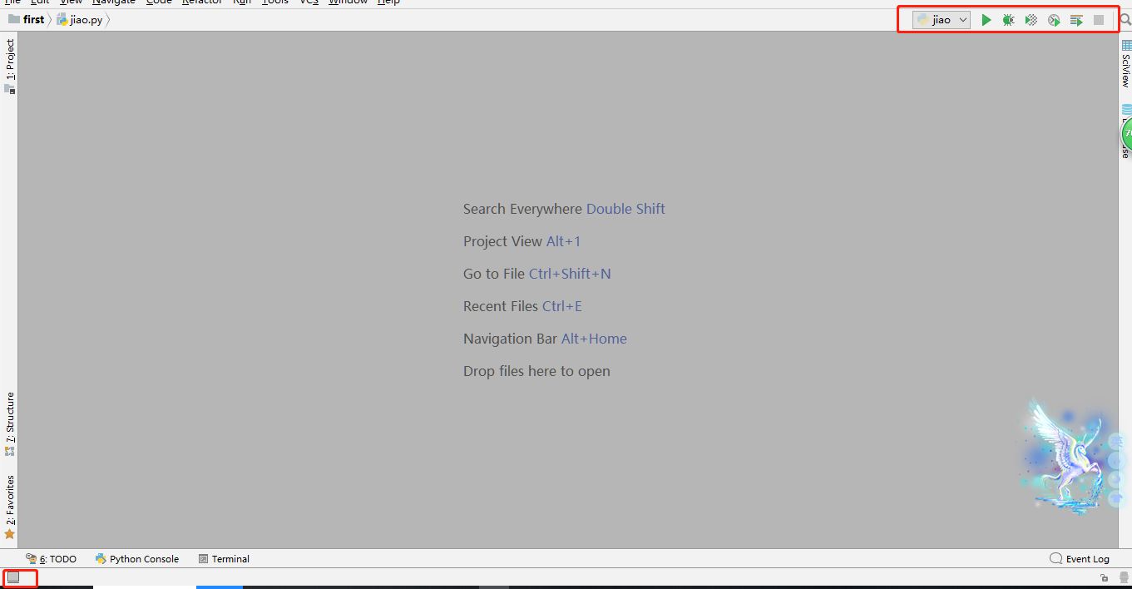Open the Navigate menu
1132x589 pixels.
114,2
